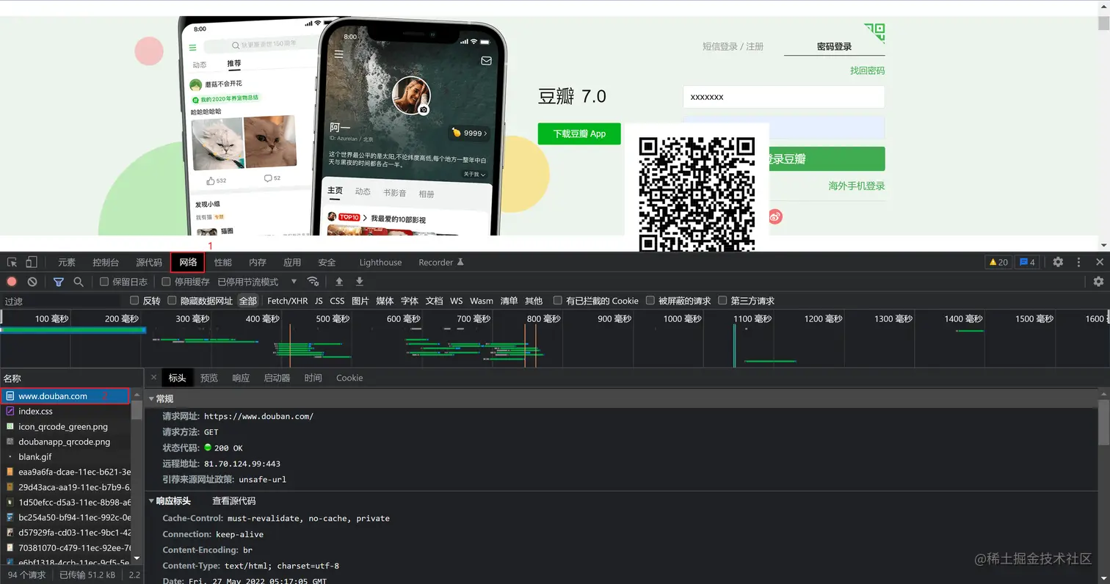Viewport: 1110px width, 584px height.
Task: Switch to 元素 panel tab
Action: 67,263
